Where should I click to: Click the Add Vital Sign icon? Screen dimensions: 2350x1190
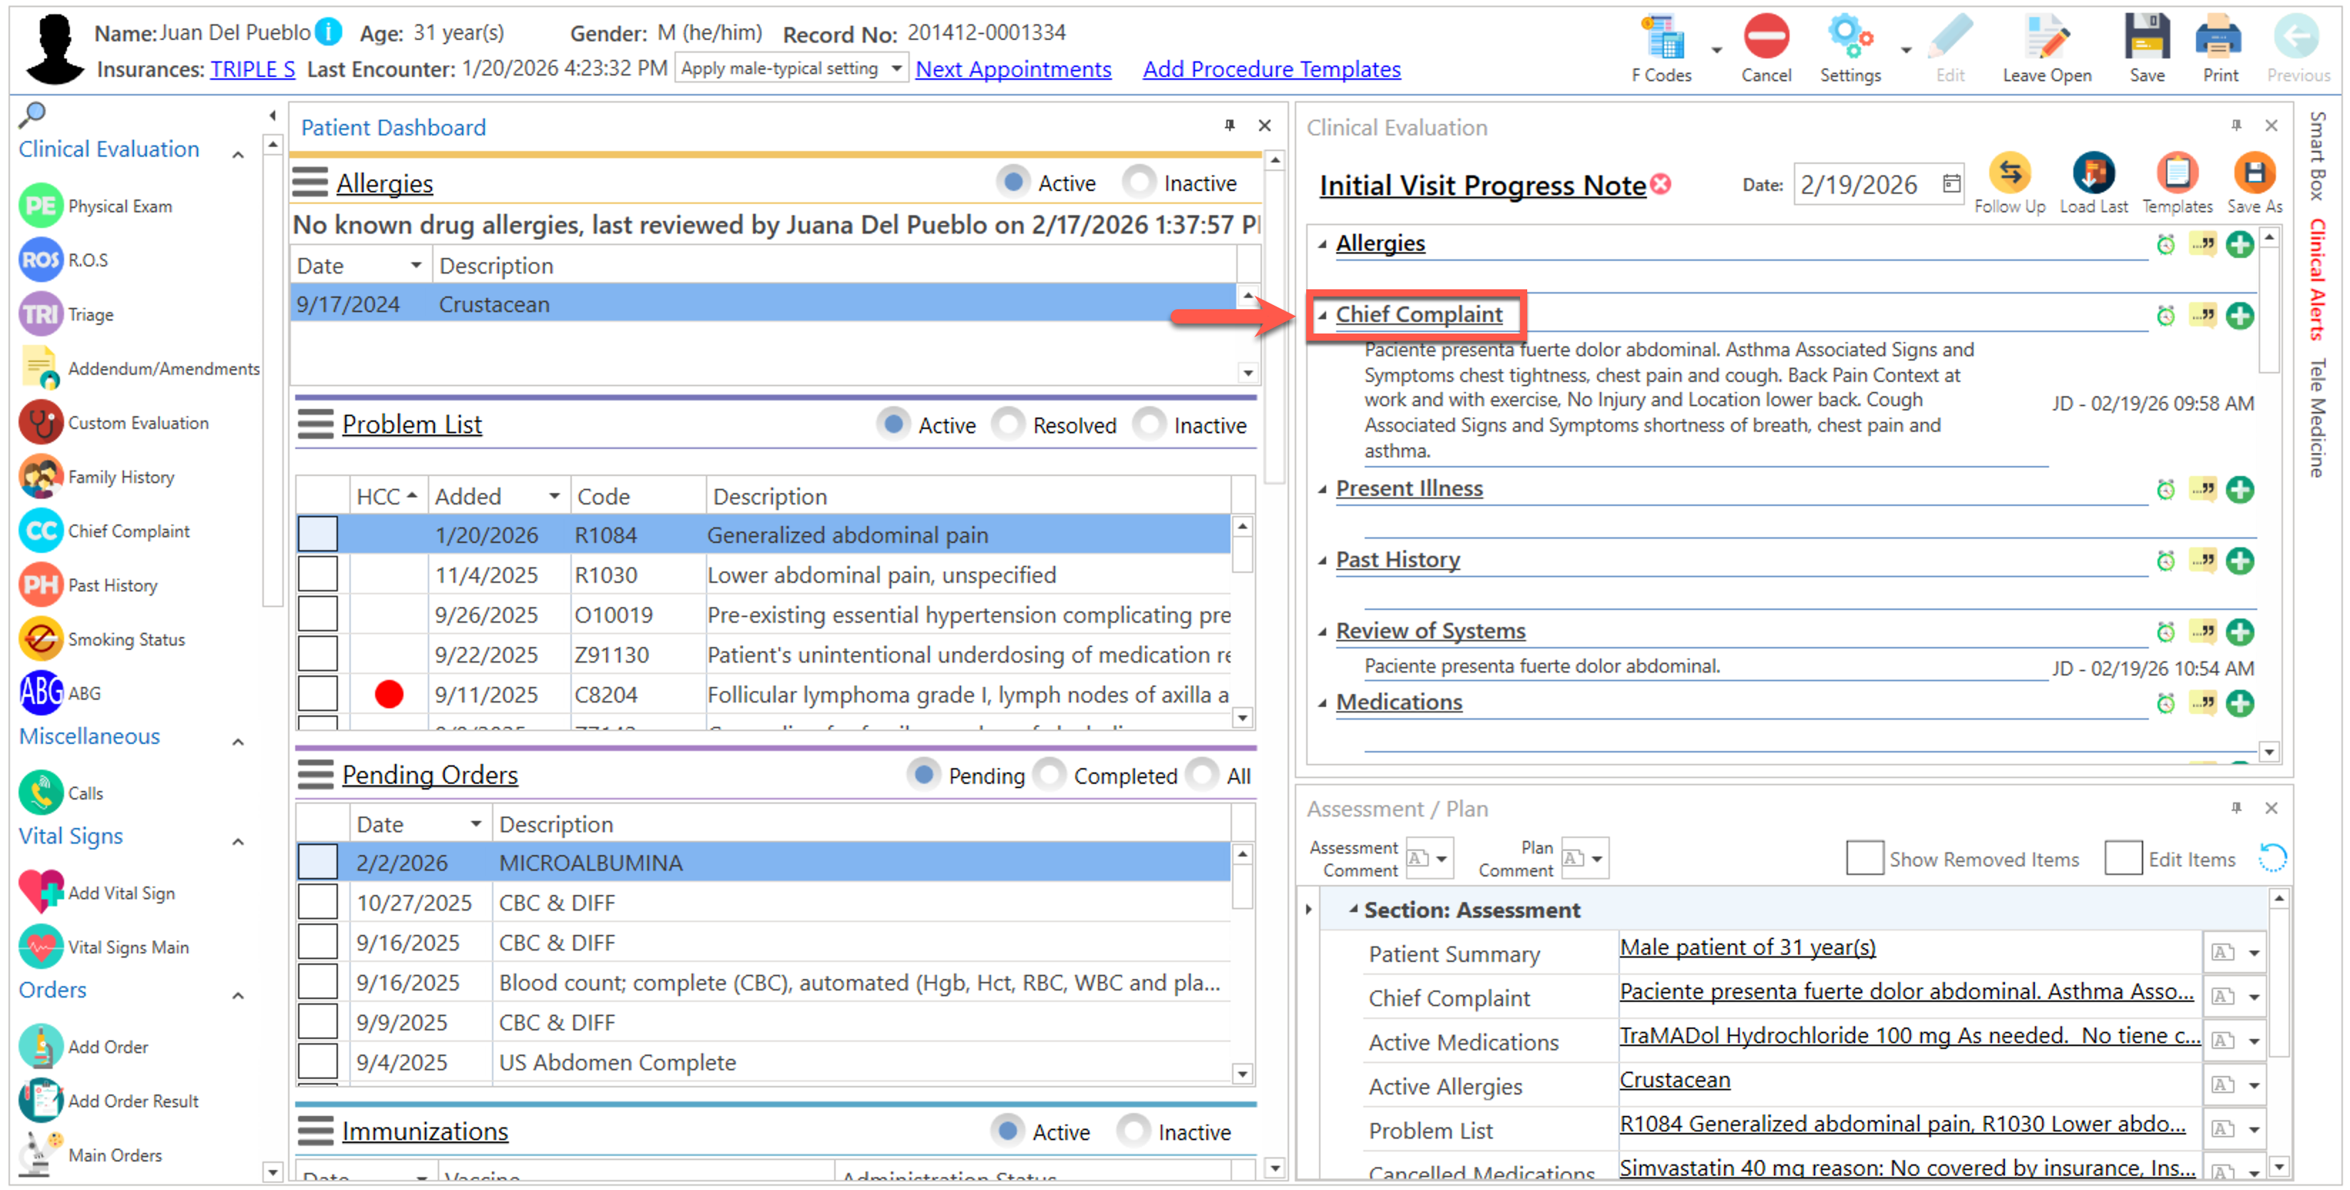[41, 892]
